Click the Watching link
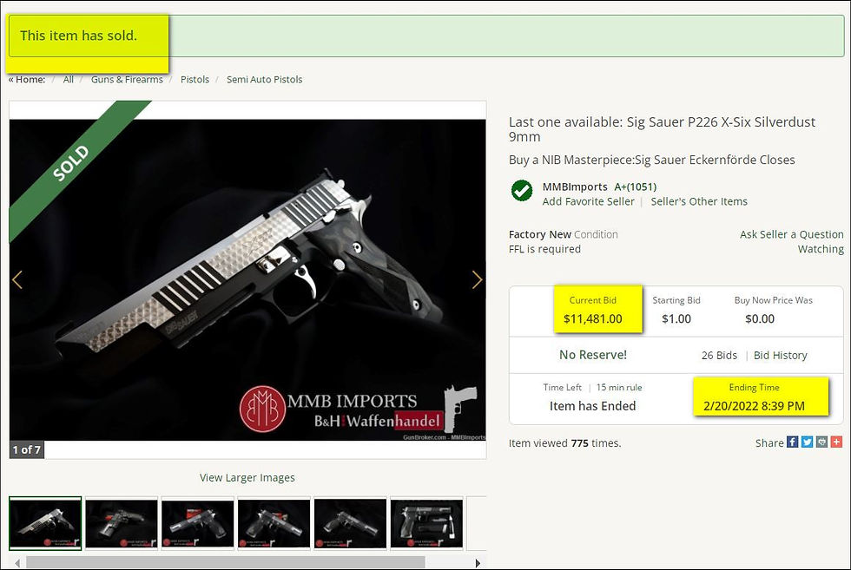Viewport: 851px width, 570px height. 821,249
